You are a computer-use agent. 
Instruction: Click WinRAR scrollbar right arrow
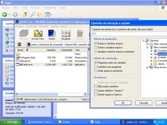(x=85, y=94)
